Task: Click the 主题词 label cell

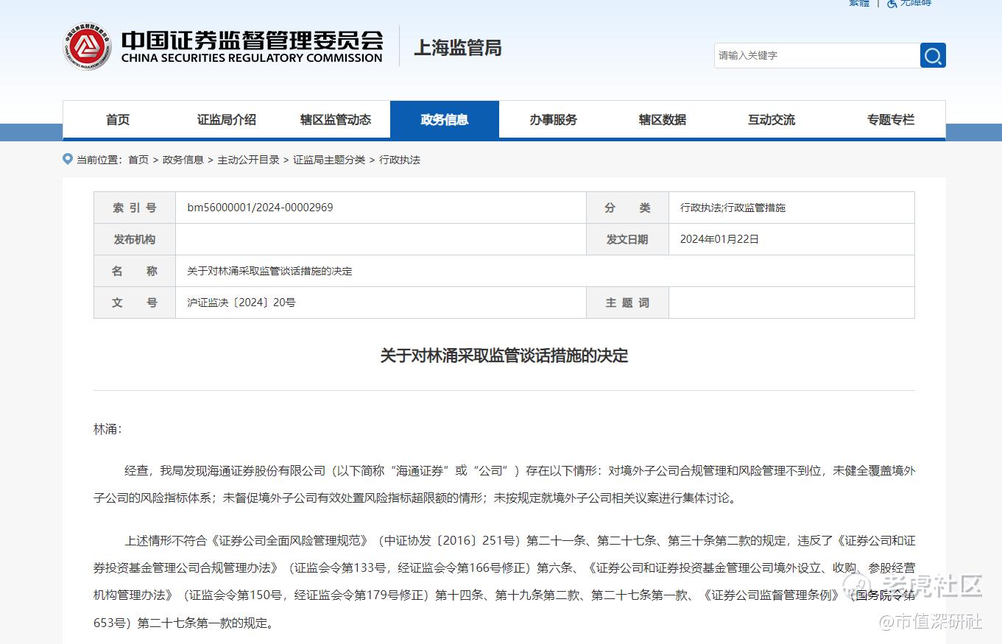Action: [x=627, y=302]
